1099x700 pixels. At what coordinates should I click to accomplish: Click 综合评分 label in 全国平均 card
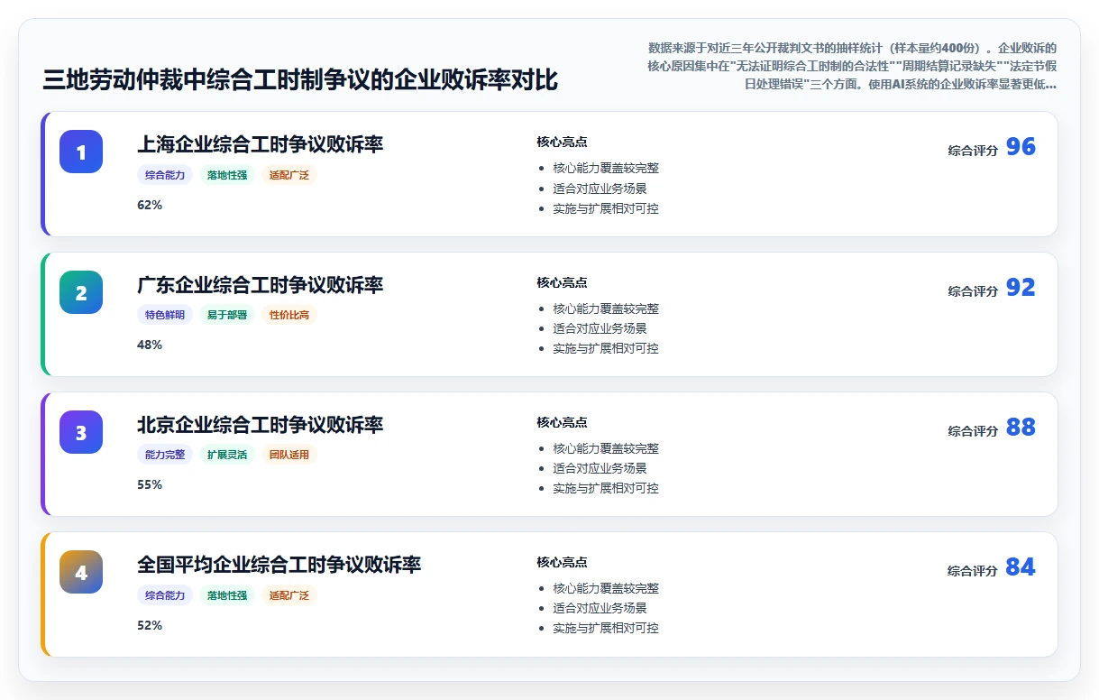point(973,571)
